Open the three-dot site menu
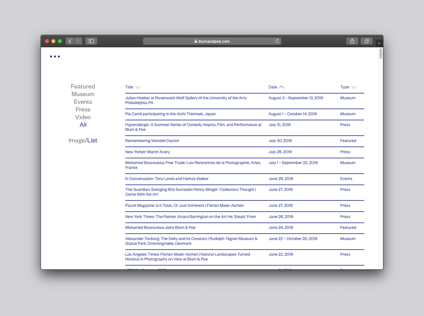 [55, 56]
